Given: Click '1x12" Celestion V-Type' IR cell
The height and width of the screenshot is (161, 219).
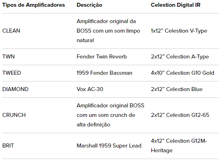Looking at the screenshot, I should point(179,31).
